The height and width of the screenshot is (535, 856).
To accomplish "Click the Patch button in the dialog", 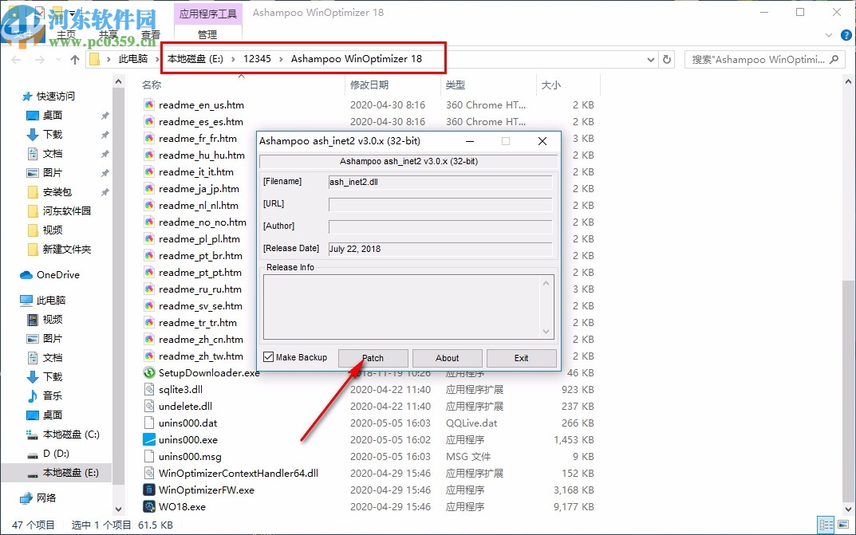I will [373, 357].
